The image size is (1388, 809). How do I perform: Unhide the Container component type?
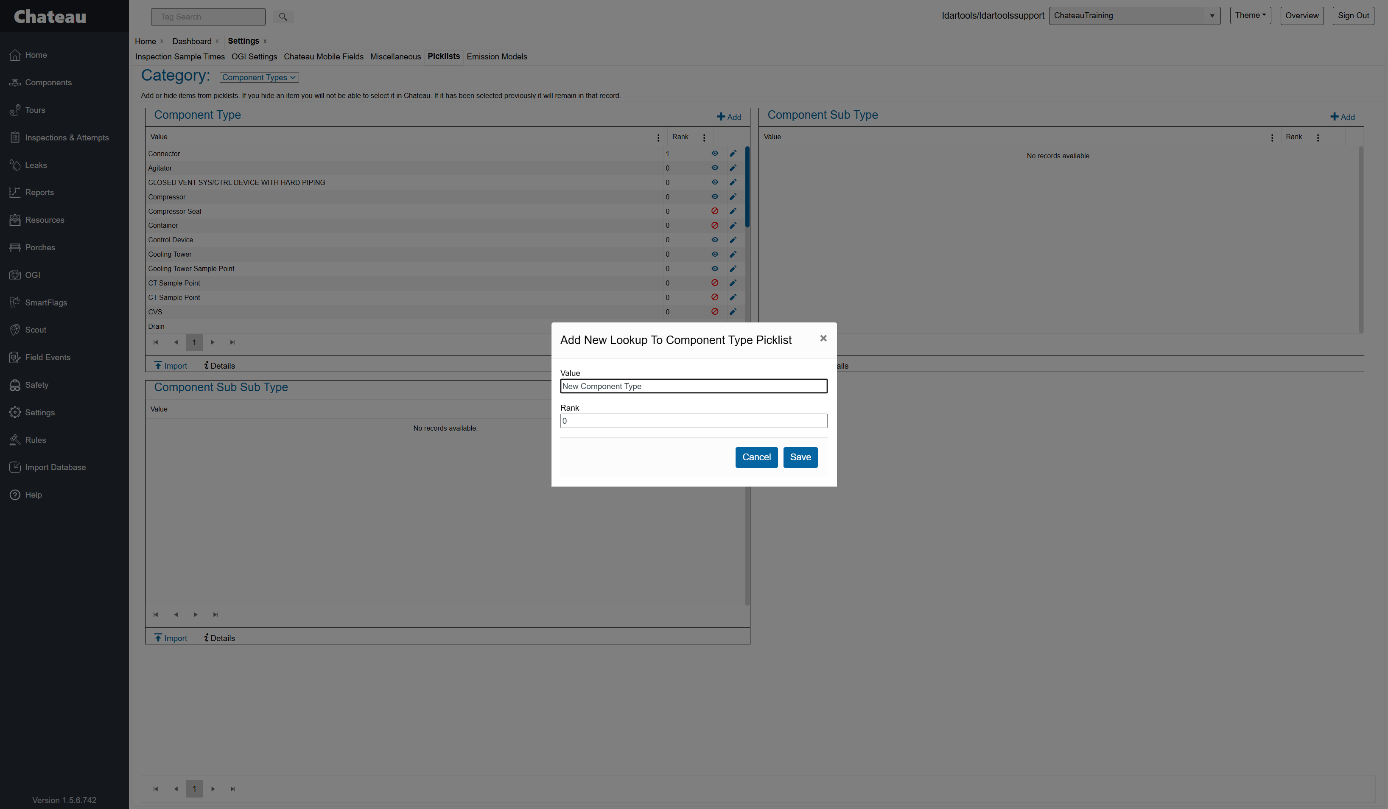point(715,225)
